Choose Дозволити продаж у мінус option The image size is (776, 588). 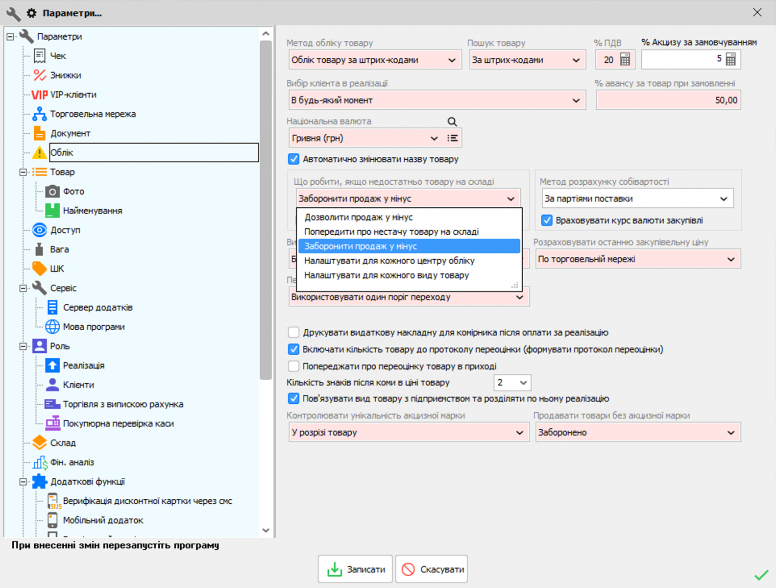tap(359, 217)
